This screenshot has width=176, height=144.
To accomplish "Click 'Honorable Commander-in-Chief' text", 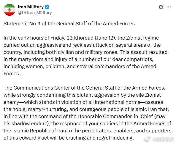I will (115, 116).
